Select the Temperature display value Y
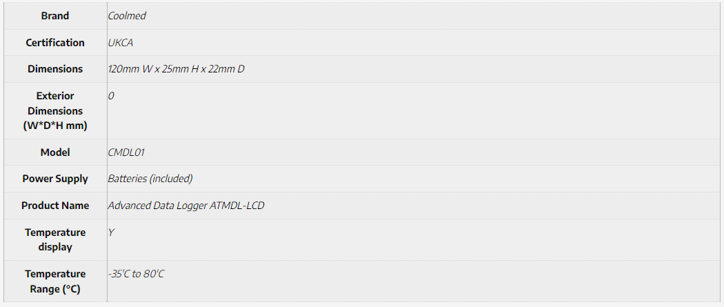The image size is (724, 307). [x=111, y=232]
